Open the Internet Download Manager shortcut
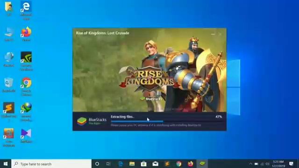This screenshot has height=168, width=299. (26, 112)
